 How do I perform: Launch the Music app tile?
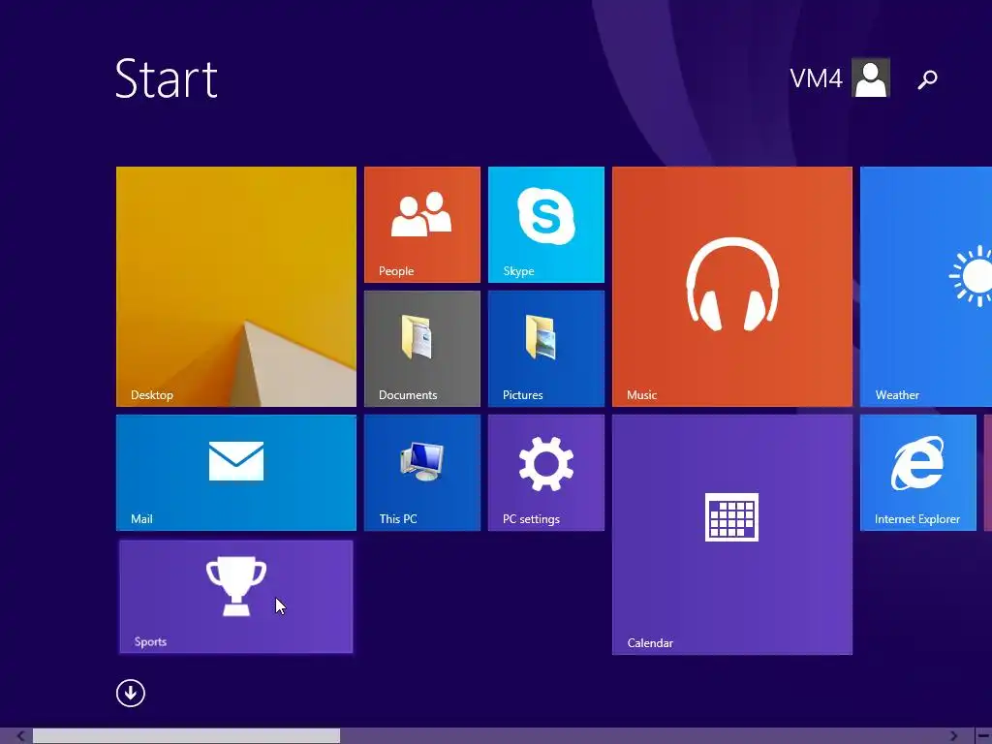click(x=732, y=287)
